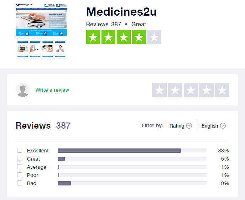Click the Excellent 83% rating bar
Image resolution: width=245 pixels, height=200 pixels.
(132, 151)
